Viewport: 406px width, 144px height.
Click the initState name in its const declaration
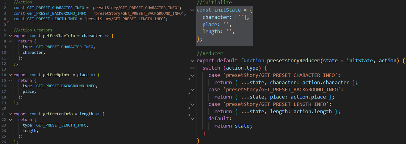coord(228,10)
